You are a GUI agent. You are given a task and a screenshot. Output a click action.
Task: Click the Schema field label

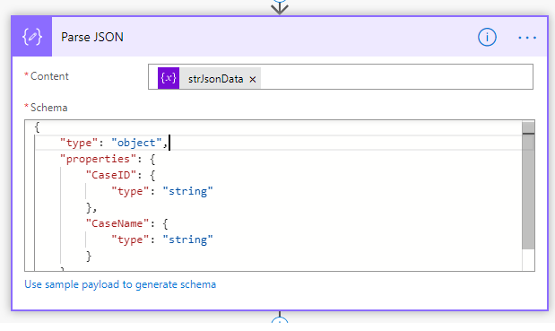[x=48, y=108]
